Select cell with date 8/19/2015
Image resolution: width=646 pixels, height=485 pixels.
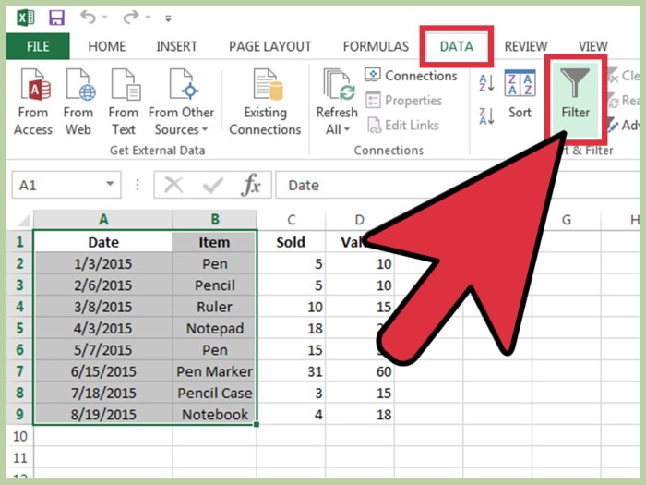[103, 414]
